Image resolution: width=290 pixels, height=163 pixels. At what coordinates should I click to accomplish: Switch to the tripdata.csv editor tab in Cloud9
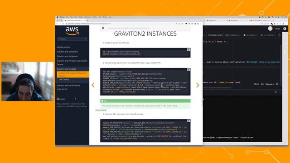[232, 35]
